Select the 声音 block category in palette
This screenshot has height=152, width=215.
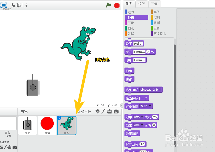click(136, 23)
